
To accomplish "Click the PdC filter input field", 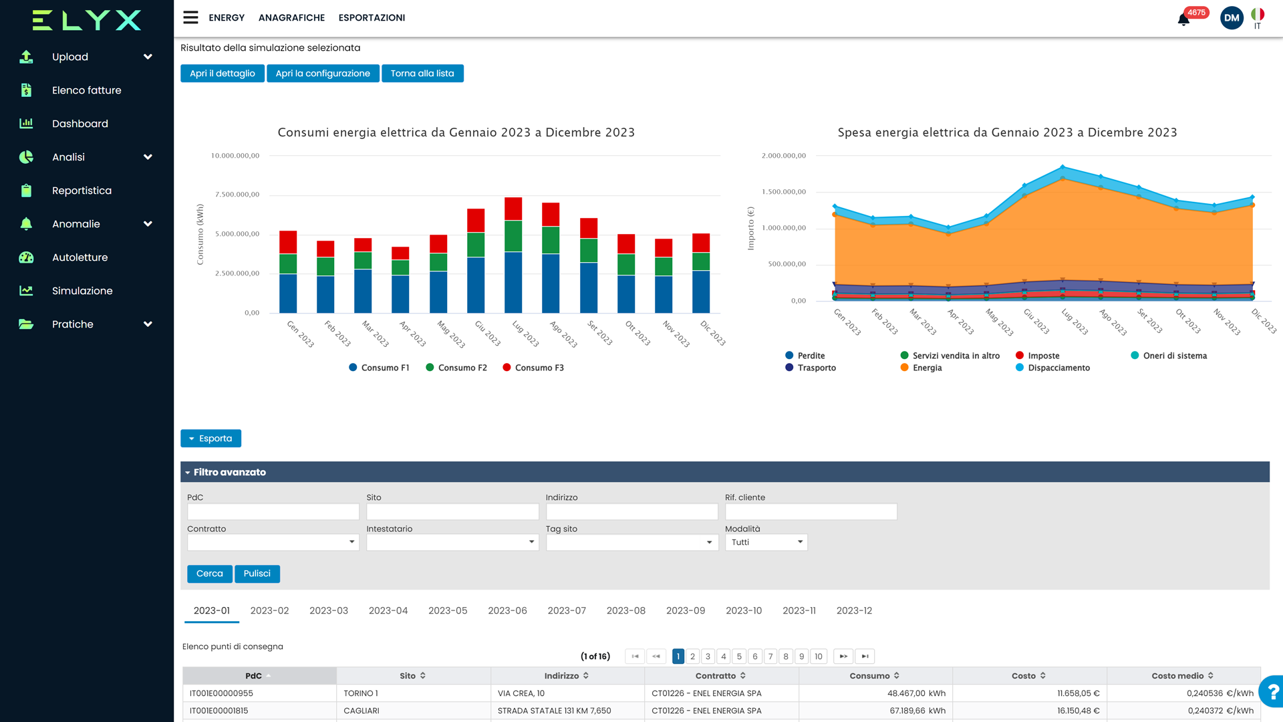I will (273, 512).
